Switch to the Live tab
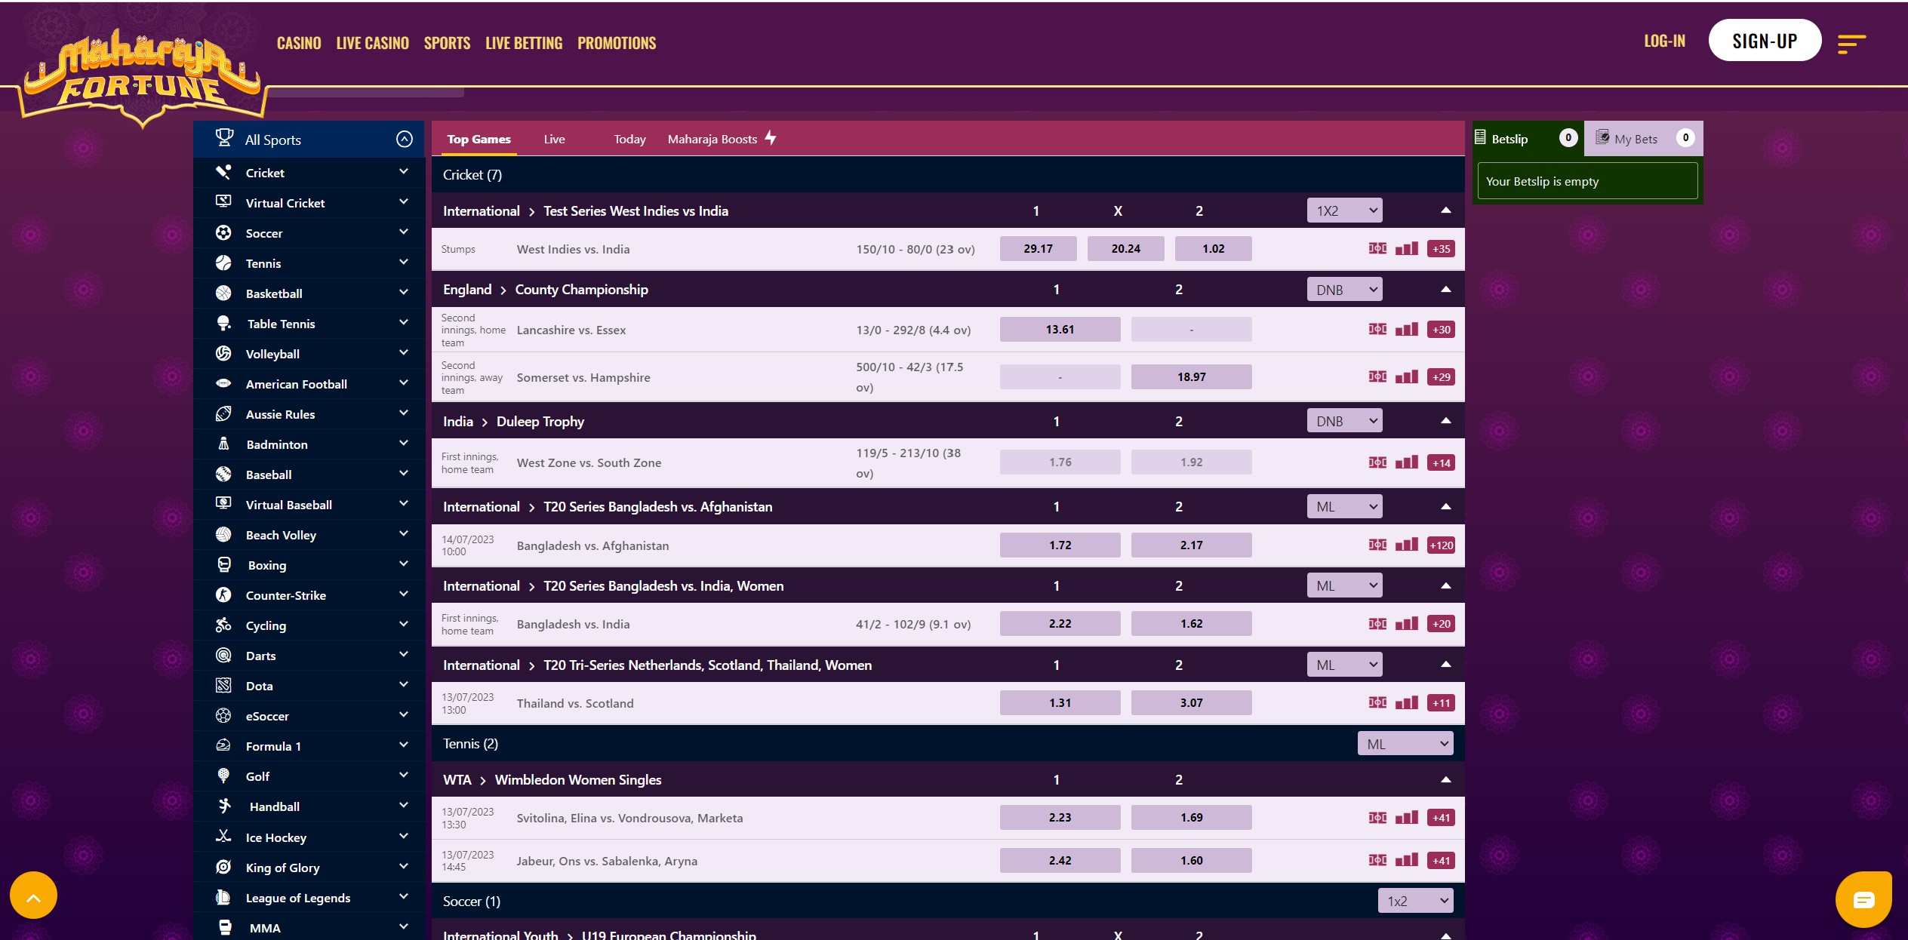1908x940 pixels. (554, 139)
